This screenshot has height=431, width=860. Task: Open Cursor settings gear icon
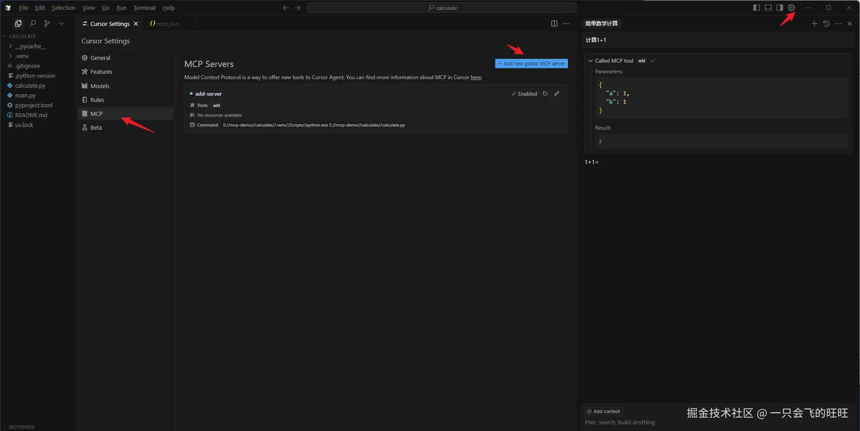791,8
